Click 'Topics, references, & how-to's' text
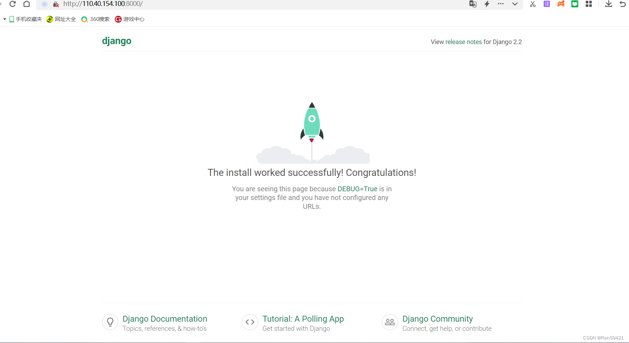Viewport: 629px width, 343px height. 165,329
